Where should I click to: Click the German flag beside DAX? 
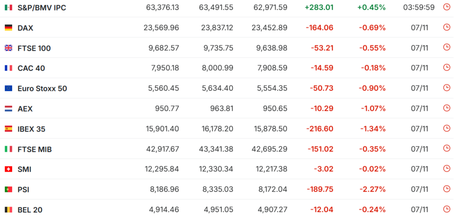click(x=8, y=28)
